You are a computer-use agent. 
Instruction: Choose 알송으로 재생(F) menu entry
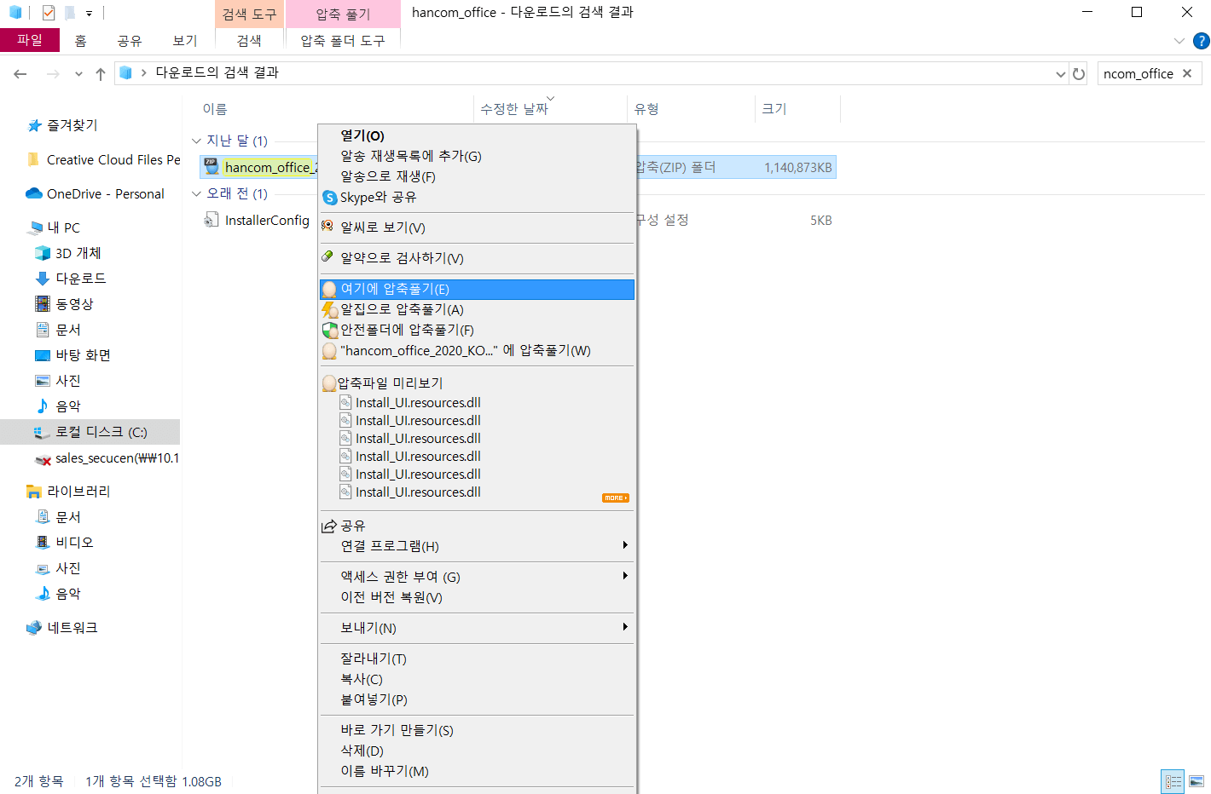[477, 176]
